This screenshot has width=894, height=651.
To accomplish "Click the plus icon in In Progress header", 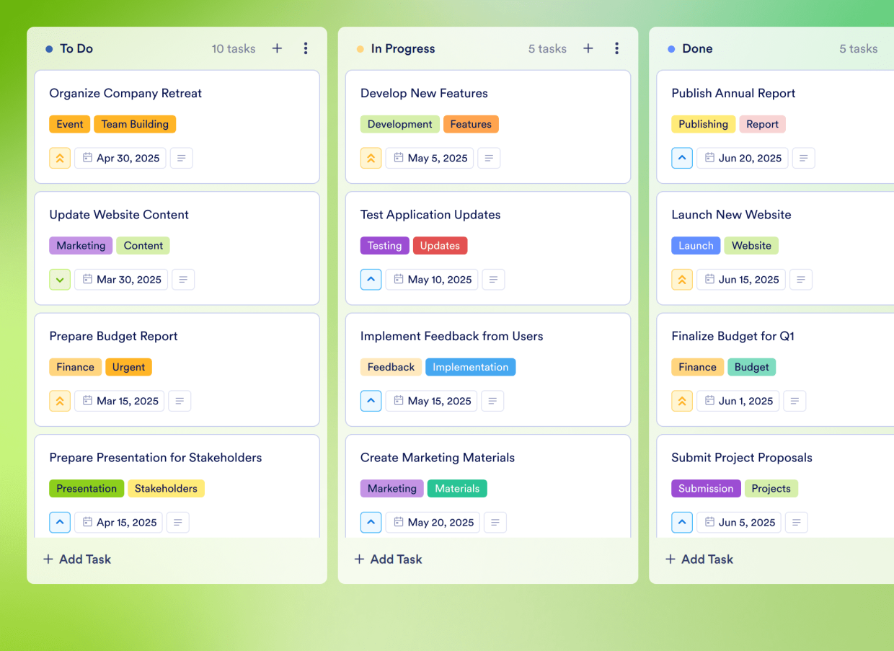I will point(588,48).
